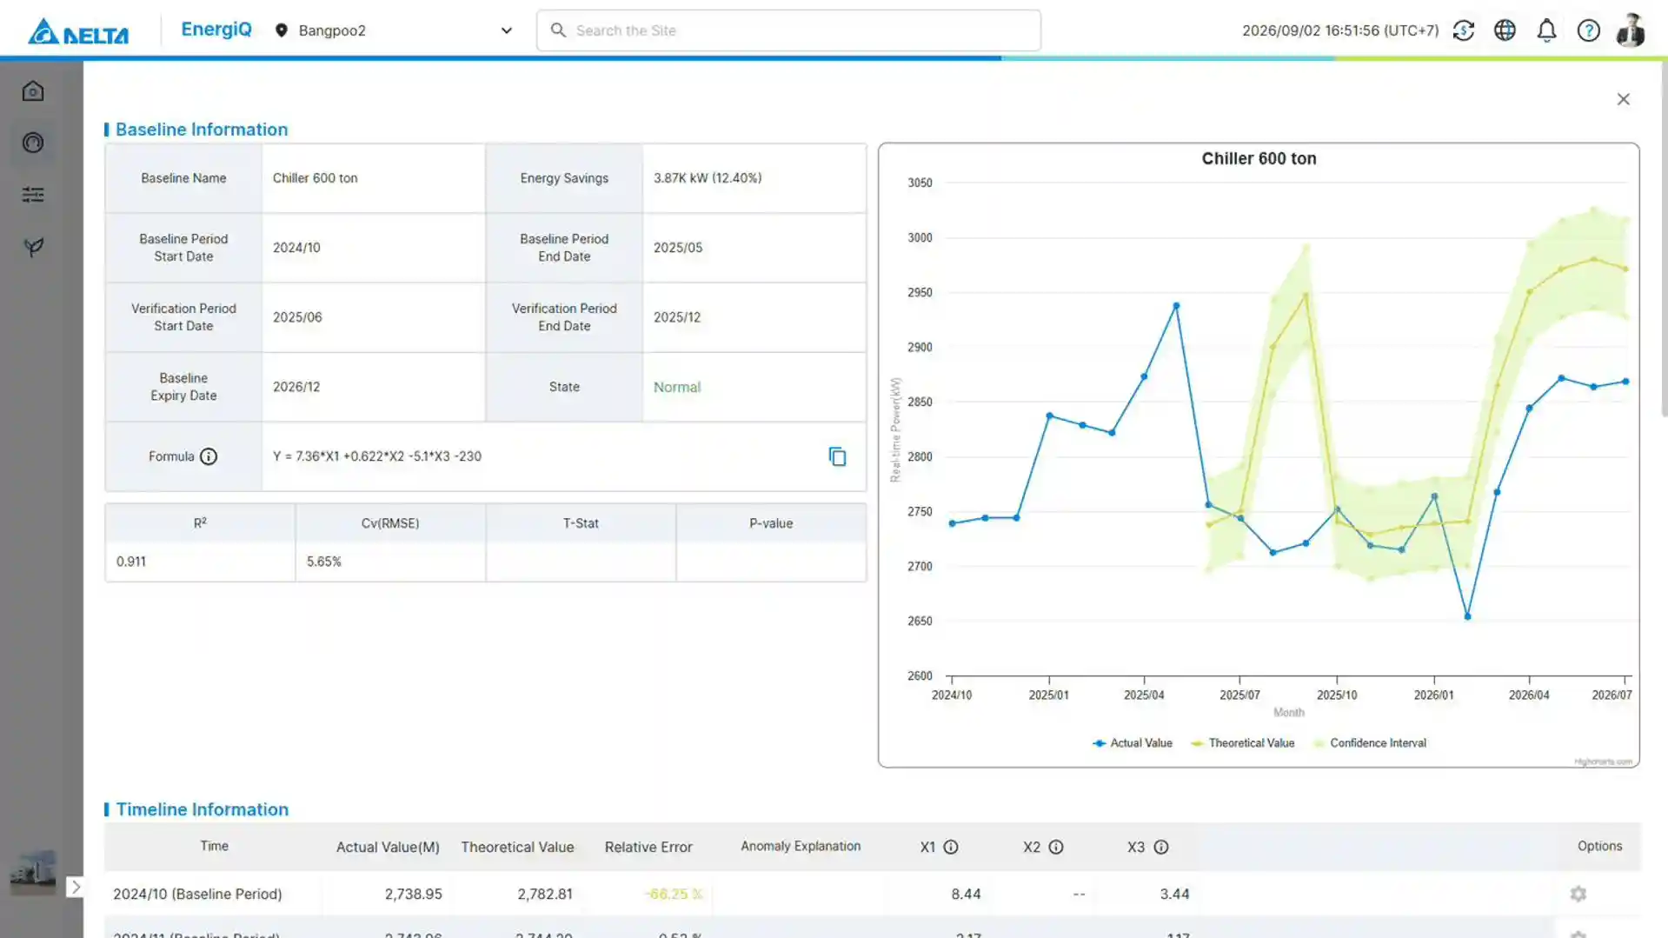Click the Time column header
The width and height of the screenshot is (1668, 938).
[214, 846]
